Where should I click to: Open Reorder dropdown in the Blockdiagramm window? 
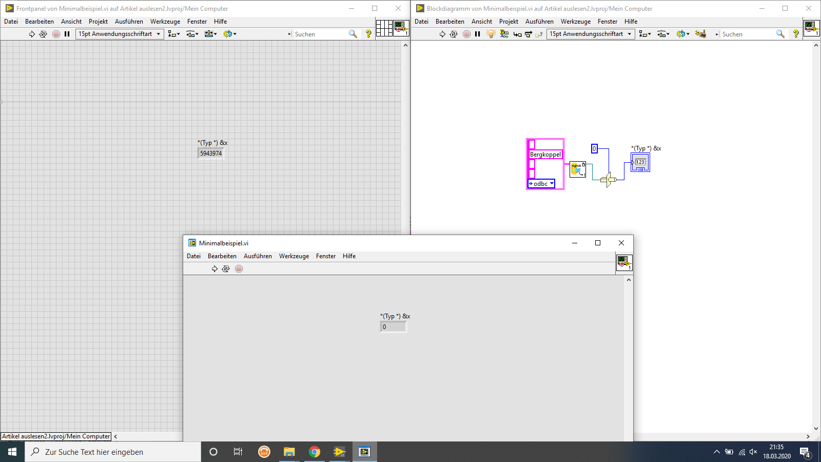pos(682,34)
